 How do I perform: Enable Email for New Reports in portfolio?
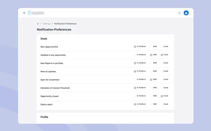point(162,63)
